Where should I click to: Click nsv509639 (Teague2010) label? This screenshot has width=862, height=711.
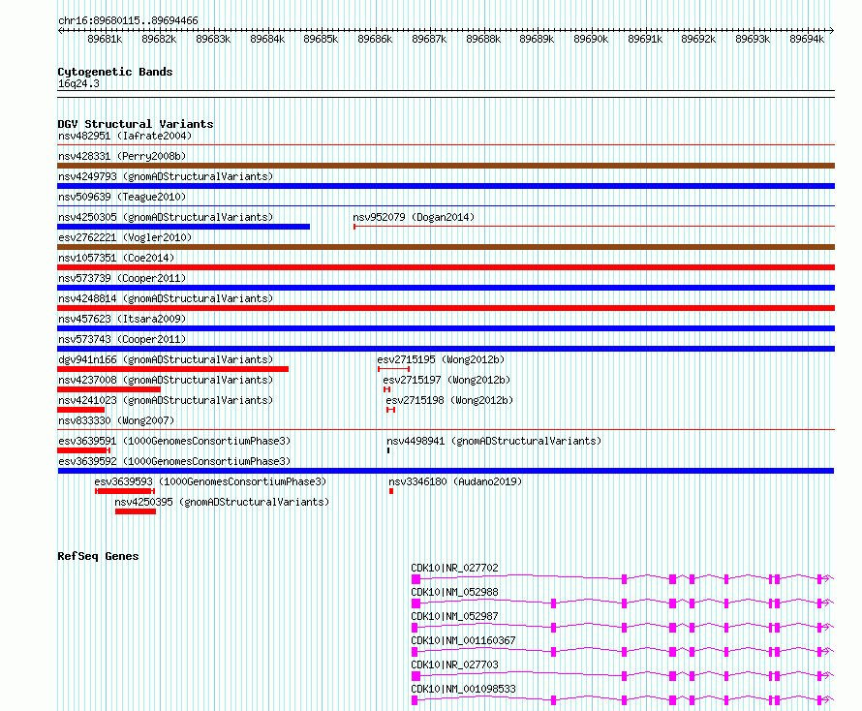pos(122,197)
